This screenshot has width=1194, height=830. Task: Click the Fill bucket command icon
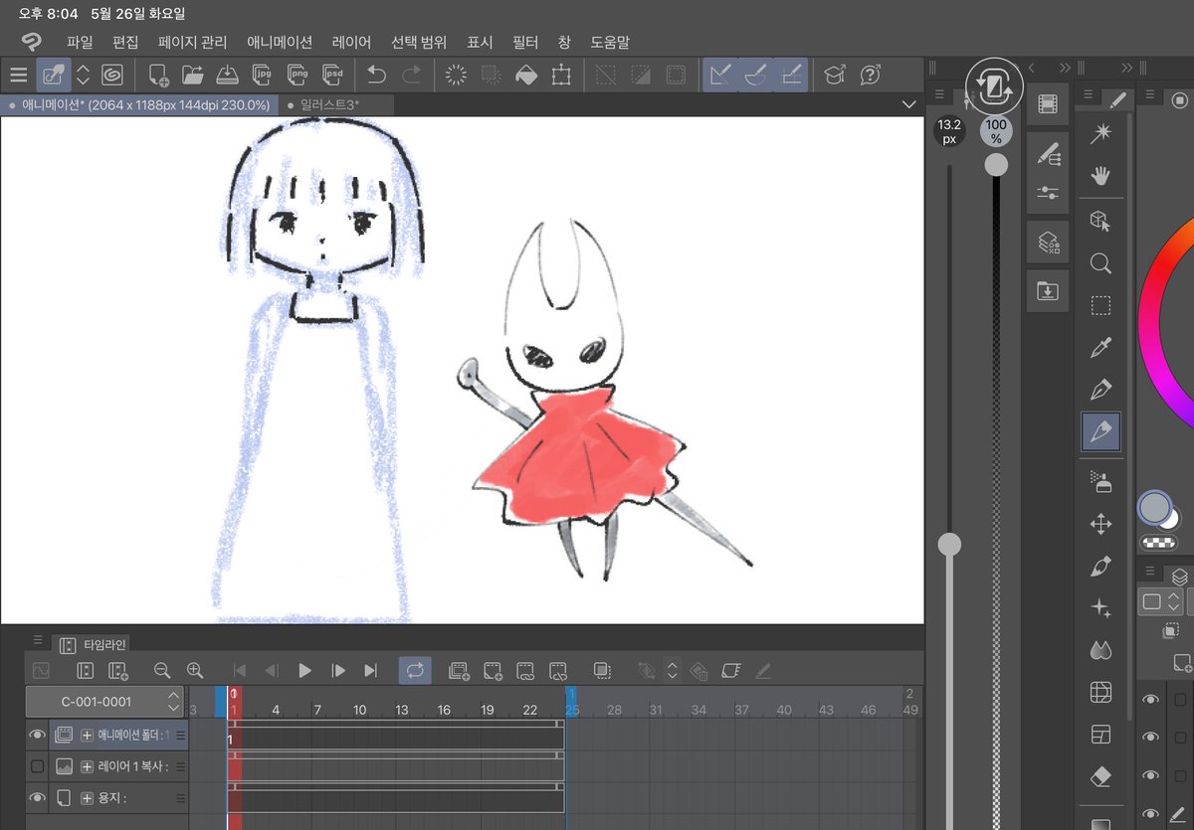[526, 75]
